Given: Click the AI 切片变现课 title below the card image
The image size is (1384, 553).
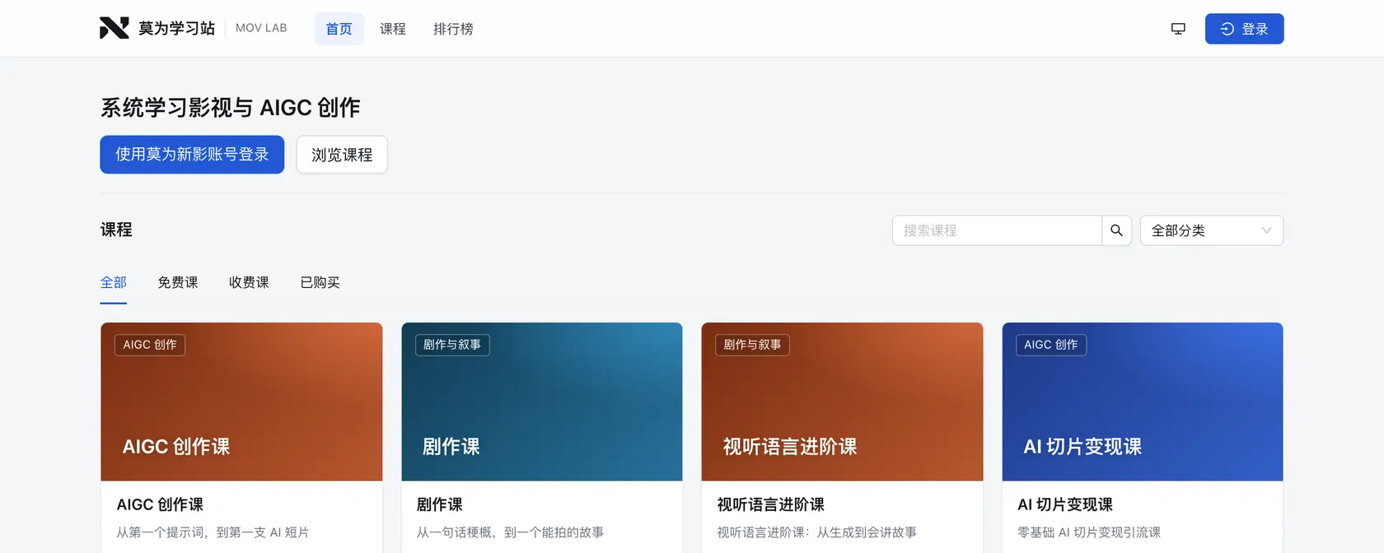Looking at the screenshot, I should [x=1065, y=504].
